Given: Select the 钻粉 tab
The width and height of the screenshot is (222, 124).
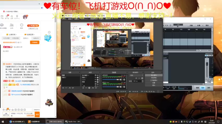Looking at the screenshot, I should 36,38.
